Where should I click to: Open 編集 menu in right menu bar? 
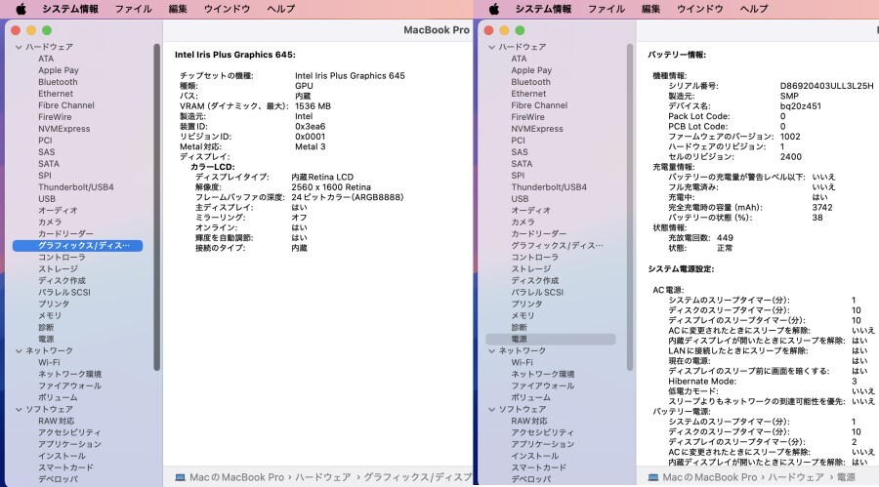click(x=650, y=9)
